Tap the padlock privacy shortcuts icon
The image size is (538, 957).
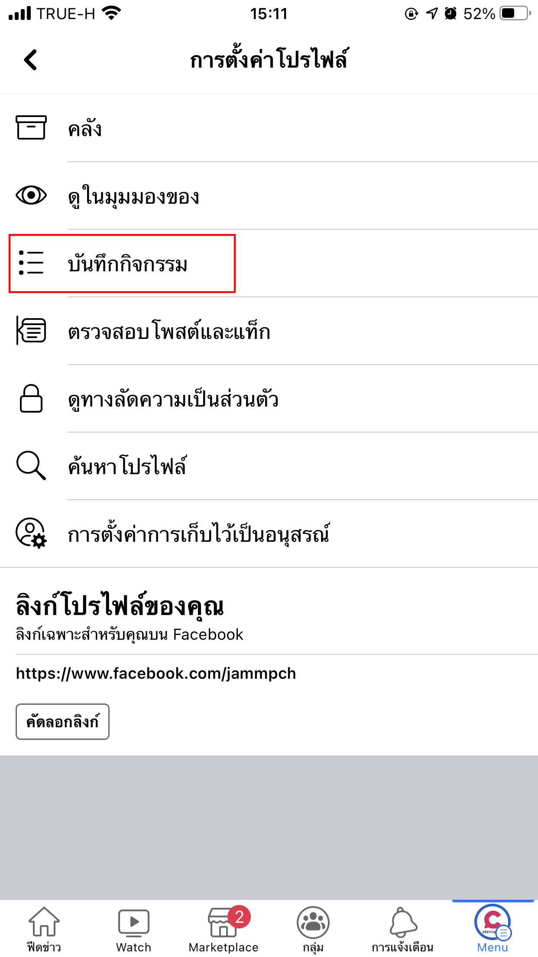31,398
